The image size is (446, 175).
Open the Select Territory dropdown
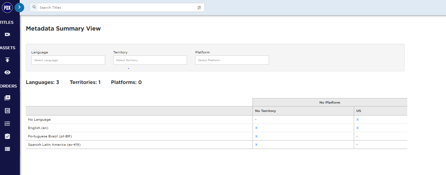(150, 60)
